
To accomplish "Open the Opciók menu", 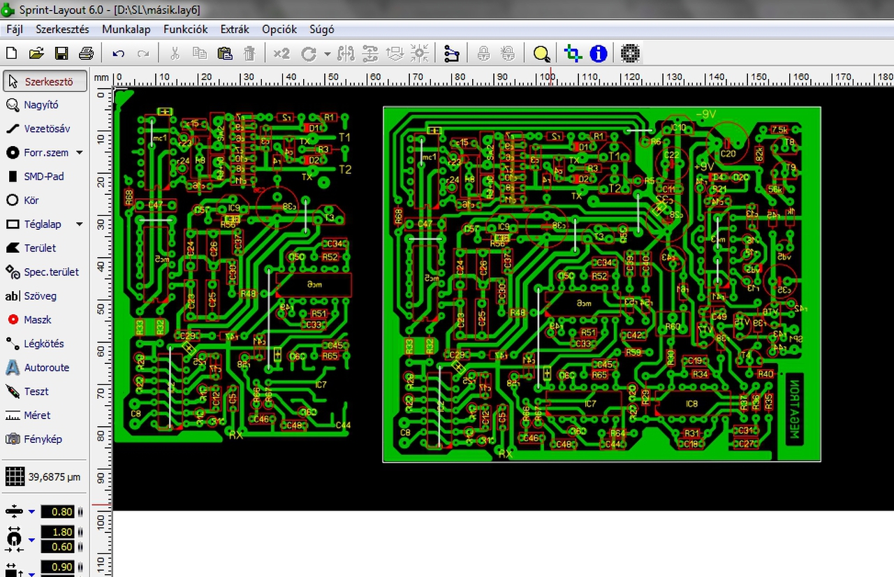I will [x=279, y=29].
